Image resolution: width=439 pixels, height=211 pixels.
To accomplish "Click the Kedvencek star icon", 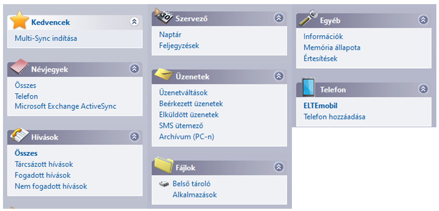I will 19,20.
